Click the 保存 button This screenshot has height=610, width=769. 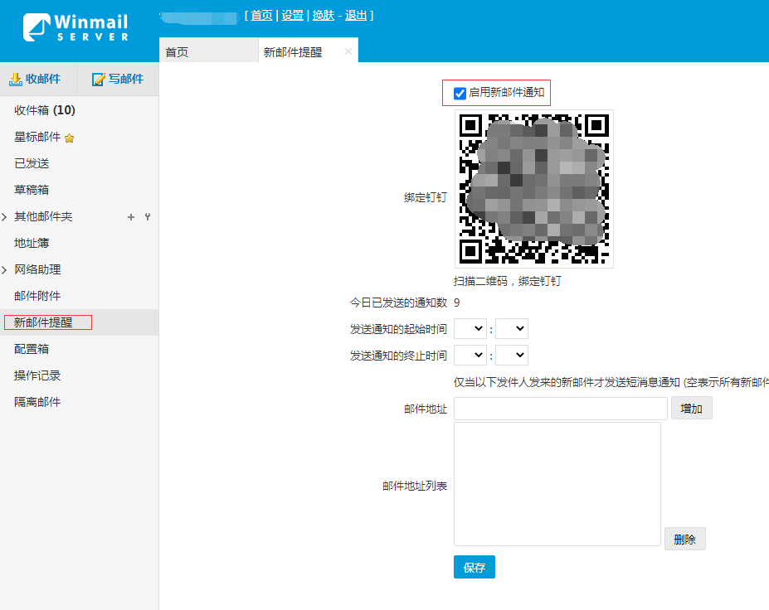(x=475, y=568)
